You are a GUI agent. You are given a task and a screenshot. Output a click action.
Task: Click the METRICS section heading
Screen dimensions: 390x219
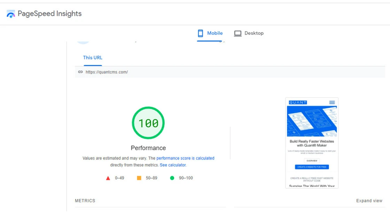tap(85, 201)
